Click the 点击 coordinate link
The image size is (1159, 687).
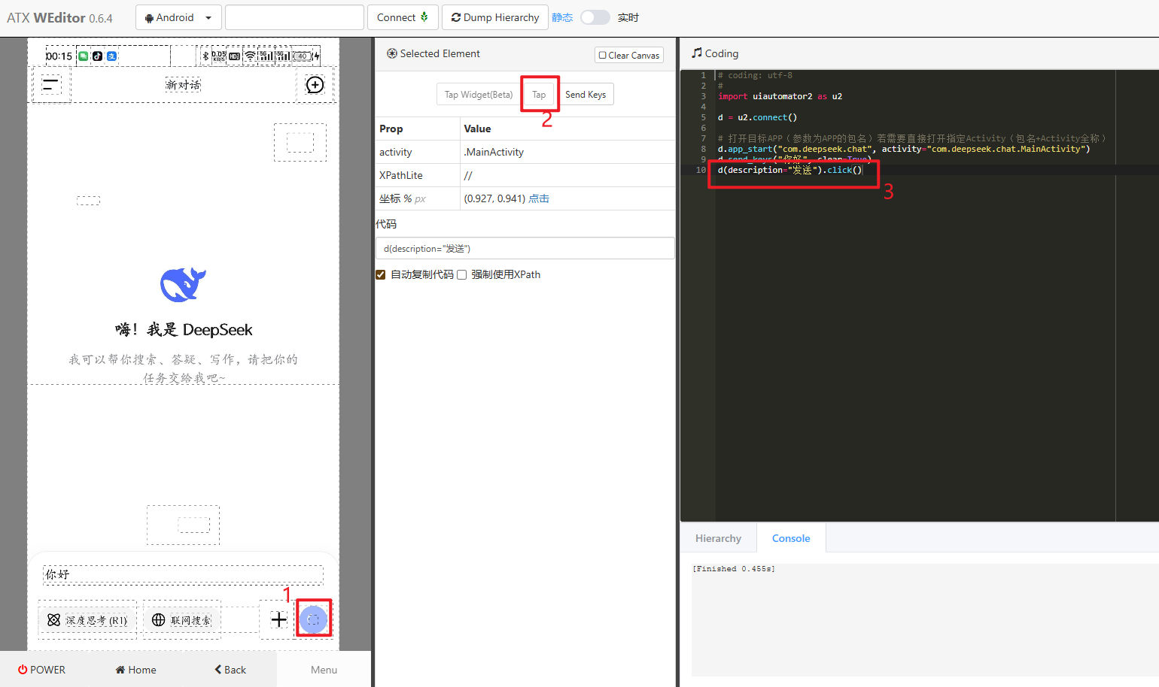click(539, 198)
